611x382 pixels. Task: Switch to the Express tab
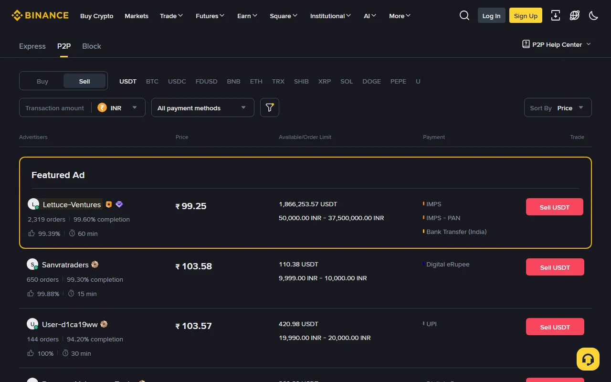click(32, 46)
